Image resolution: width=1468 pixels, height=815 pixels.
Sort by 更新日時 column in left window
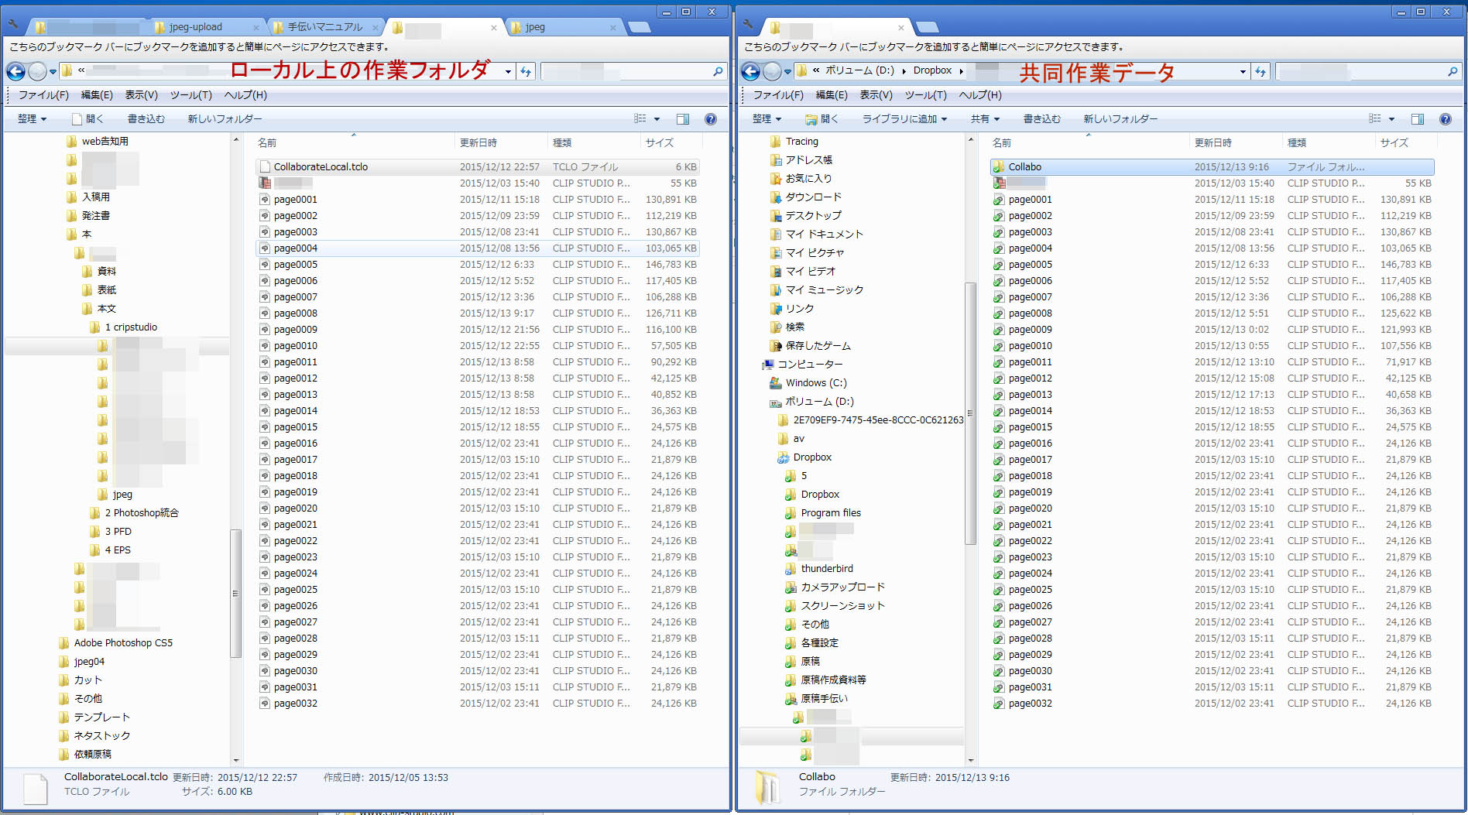pyautogui.click(x=478, y=143)
